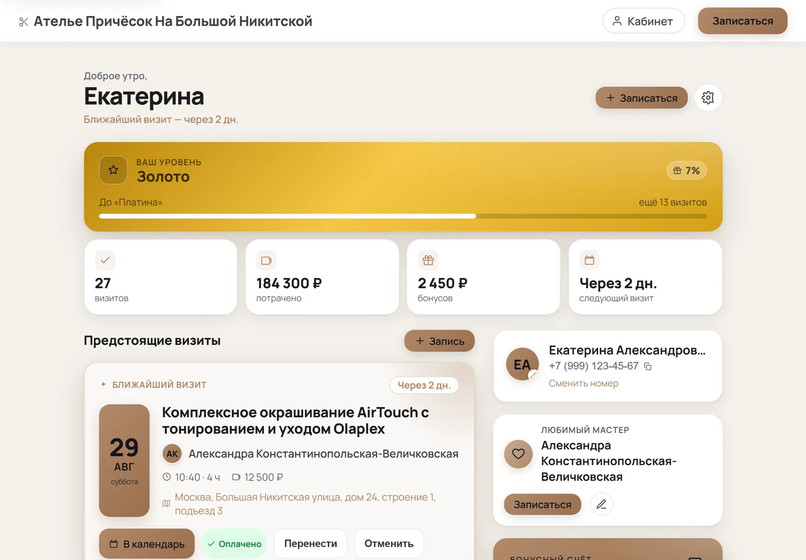Click the master name Александра Константинопольская-Величковская in visit
The width and height of the screenshot is (806, 560).
tap(323, 454)
